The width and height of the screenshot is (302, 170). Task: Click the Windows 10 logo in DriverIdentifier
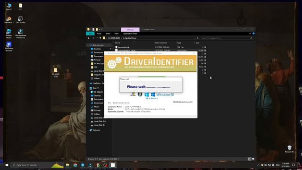162,94
